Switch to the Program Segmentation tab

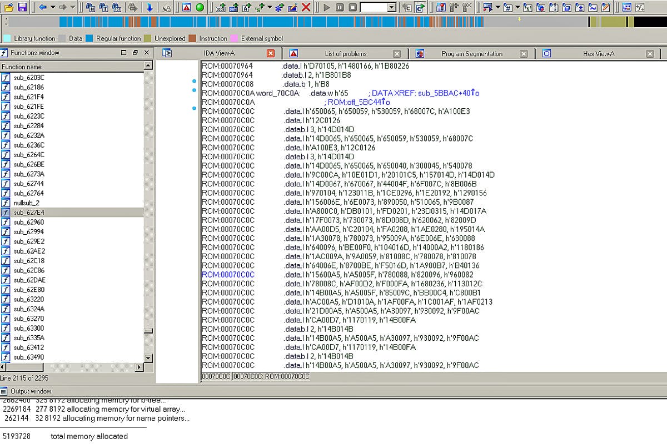point(471,54)
